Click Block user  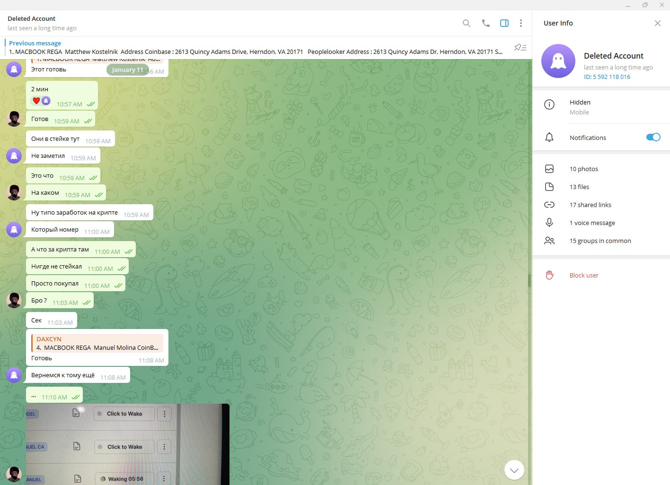[584, 275]
